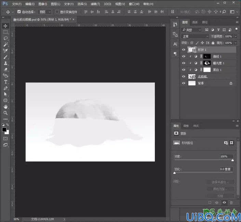
Task: Open the Character panel icon
Action: [x=175, y=44]
